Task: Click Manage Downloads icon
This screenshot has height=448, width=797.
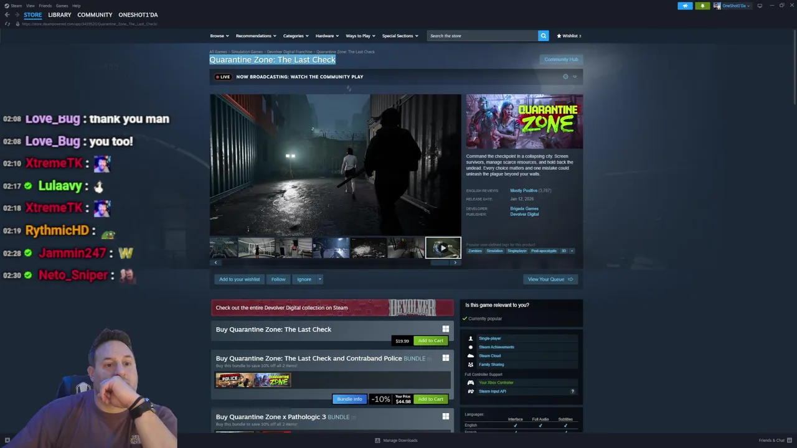Action: coord(377,441)
